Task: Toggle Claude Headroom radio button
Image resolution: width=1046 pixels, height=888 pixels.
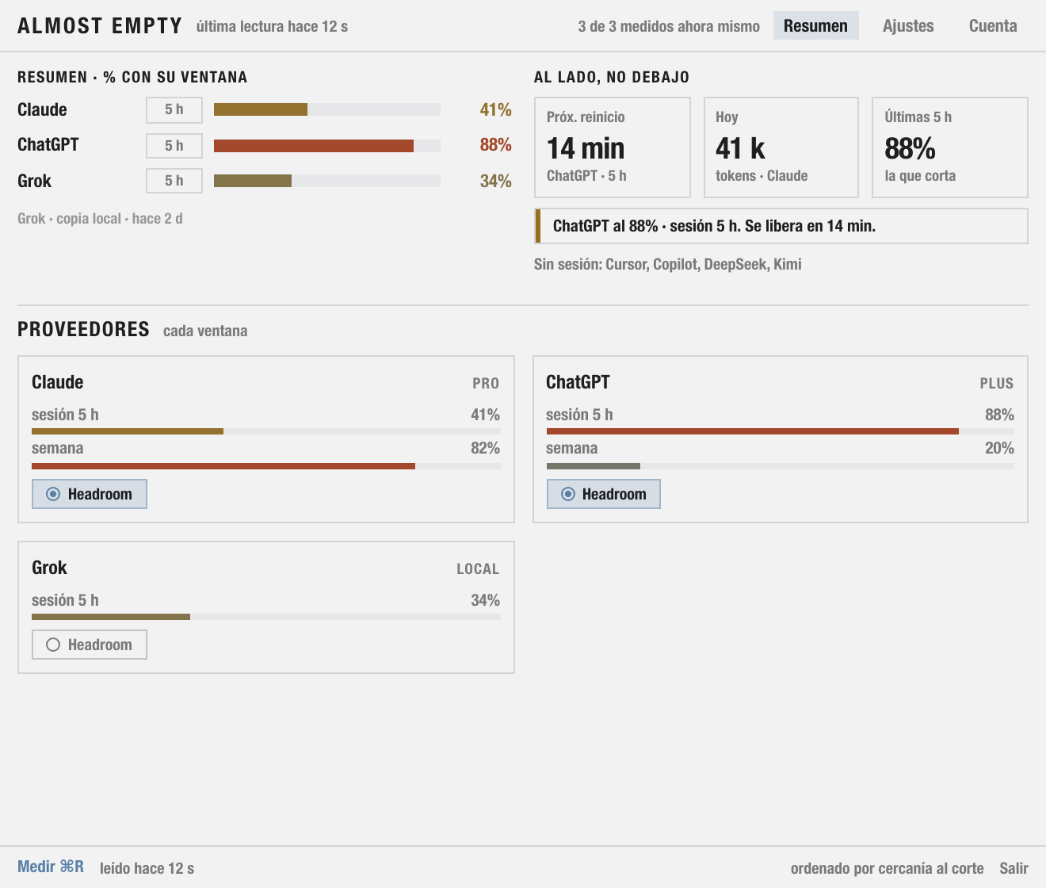Action: click(x=90, y=494)
